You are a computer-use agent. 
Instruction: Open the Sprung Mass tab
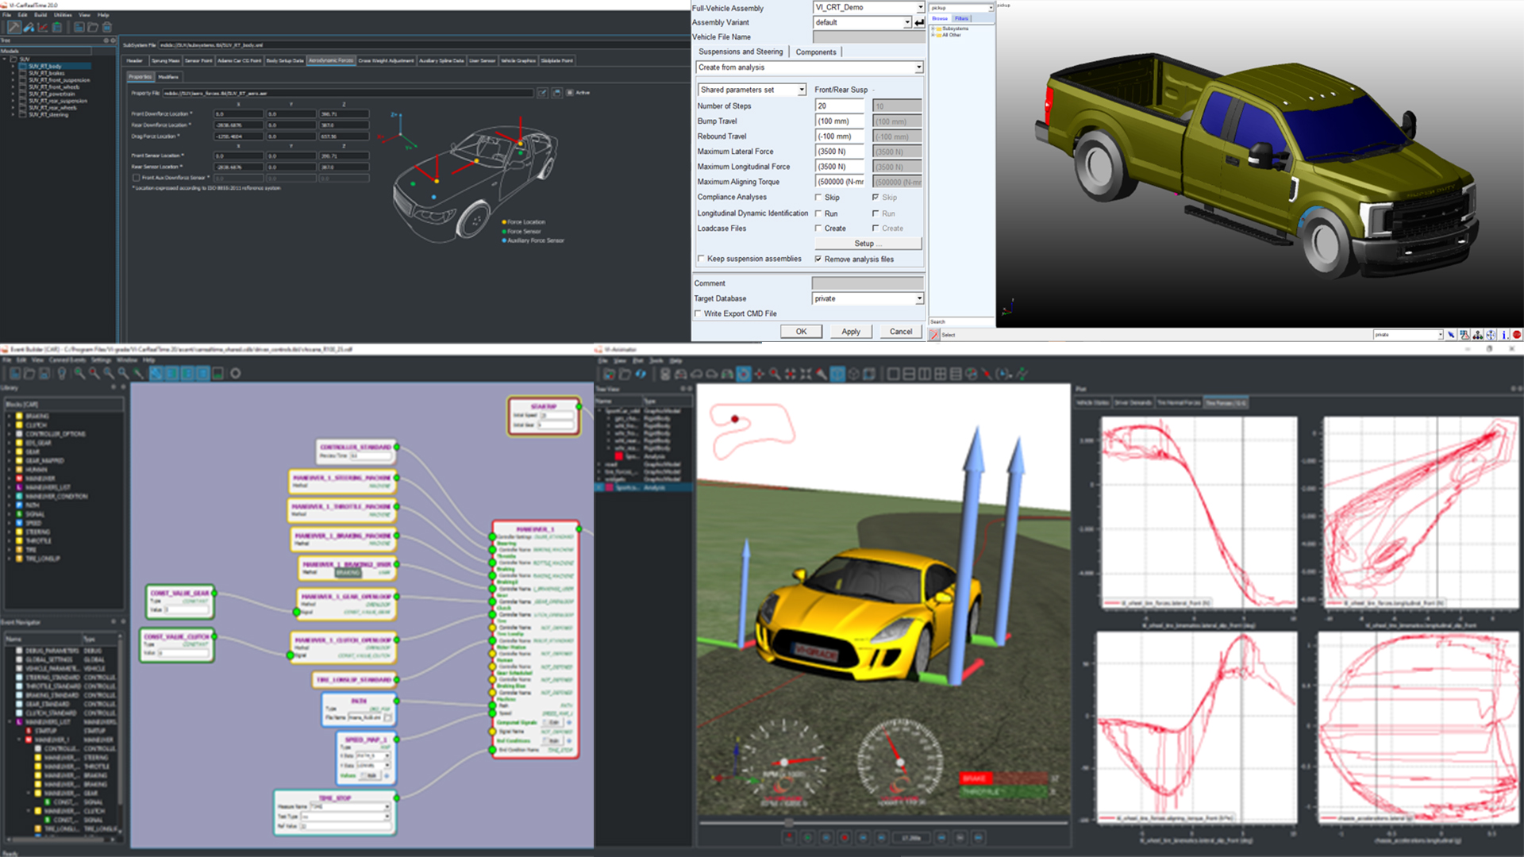tap(165, 60)
